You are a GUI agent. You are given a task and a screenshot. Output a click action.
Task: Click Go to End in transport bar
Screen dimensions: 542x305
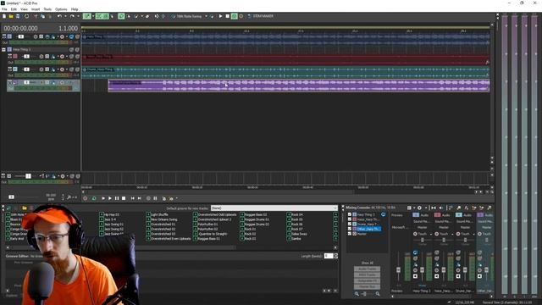(140, 198)
